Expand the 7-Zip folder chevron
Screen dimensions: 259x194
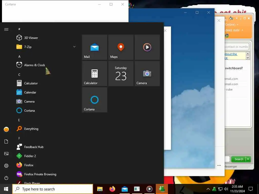coord(74,47)
